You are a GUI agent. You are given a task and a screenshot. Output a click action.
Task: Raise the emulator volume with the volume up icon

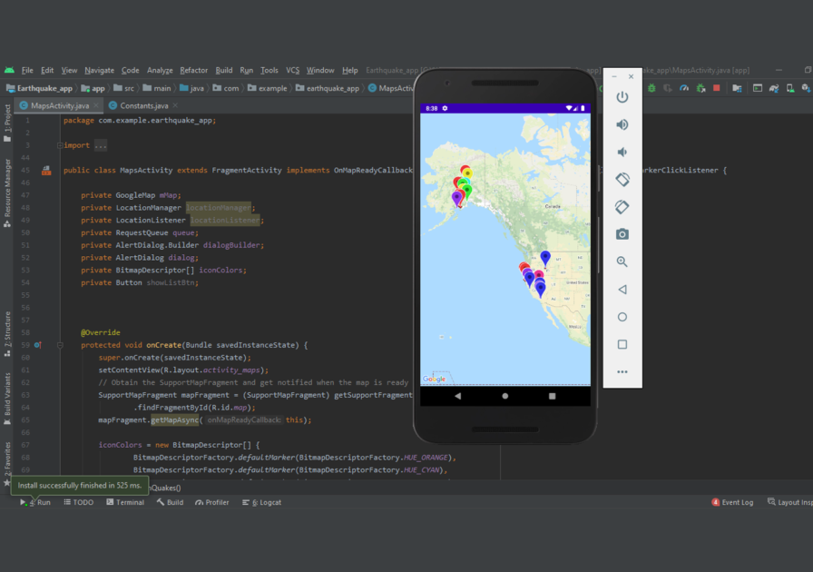tap(622, 124)
